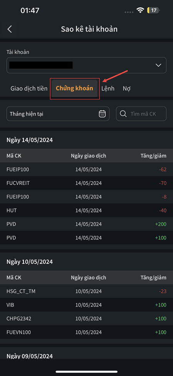Select the VIB transaction entry
The height and width of the screenshot is (376, 173).
86,305
